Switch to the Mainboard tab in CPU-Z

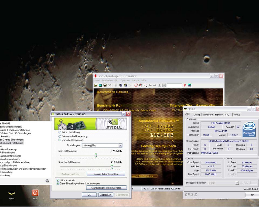208,115
